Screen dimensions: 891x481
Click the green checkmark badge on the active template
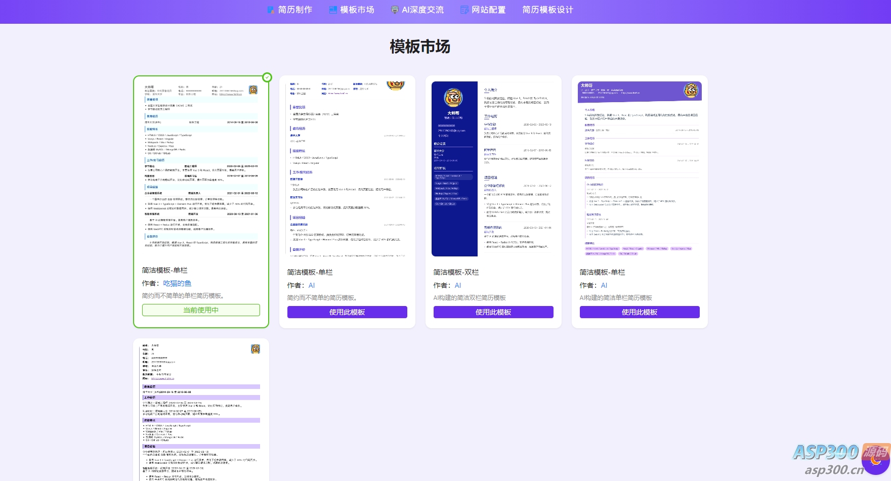266,77
